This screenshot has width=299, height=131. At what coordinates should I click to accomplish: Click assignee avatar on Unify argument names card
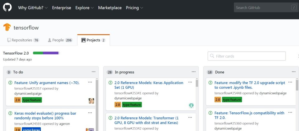click(91, 101)
